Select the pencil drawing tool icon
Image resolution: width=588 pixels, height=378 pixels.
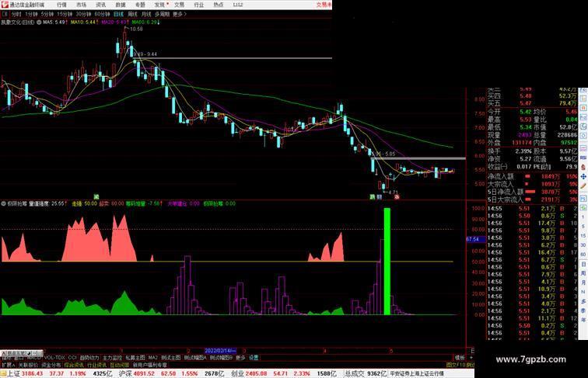click(583, 186)
